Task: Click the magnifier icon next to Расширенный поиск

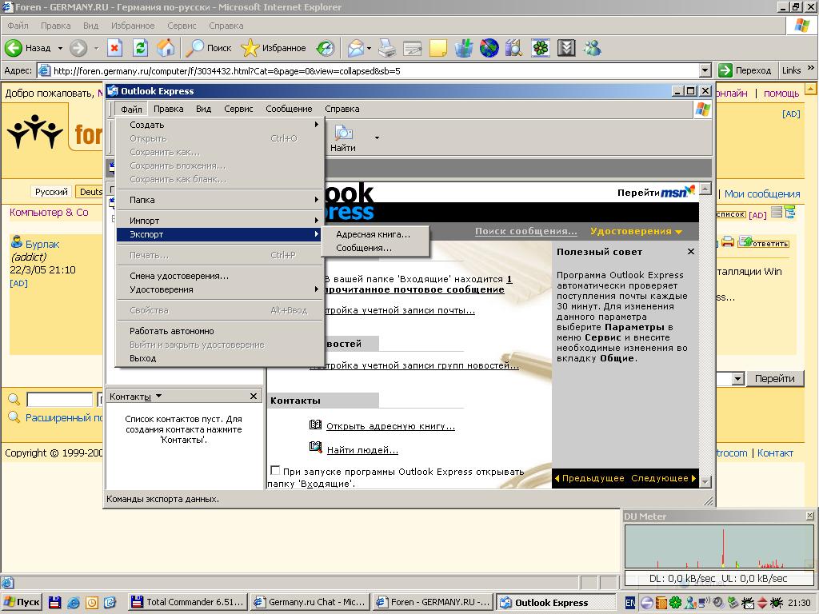Action: pos(14,417)
